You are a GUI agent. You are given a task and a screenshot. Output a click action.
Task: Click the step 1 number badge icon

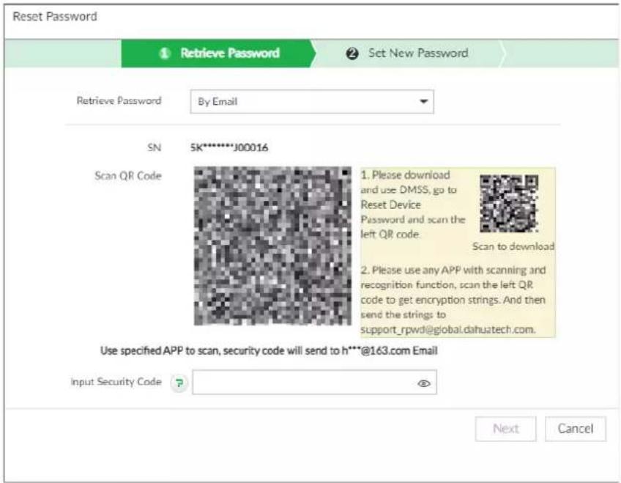tap(165, 54)
